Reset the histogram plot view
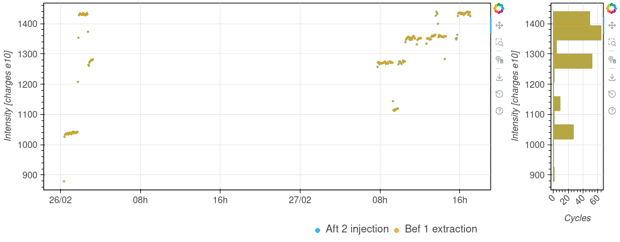Screen dimensions: 620x242 [x=612, y=94]
